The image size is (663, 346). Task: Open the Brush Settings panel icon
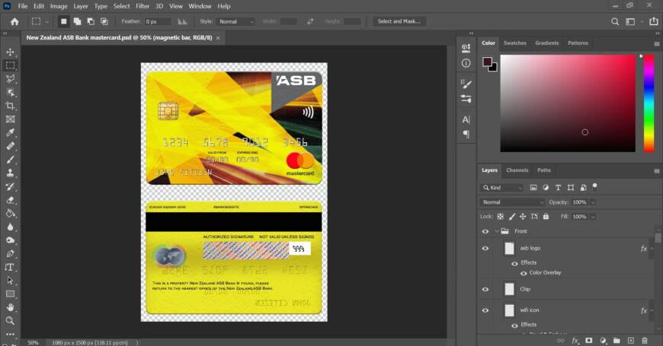466,84
